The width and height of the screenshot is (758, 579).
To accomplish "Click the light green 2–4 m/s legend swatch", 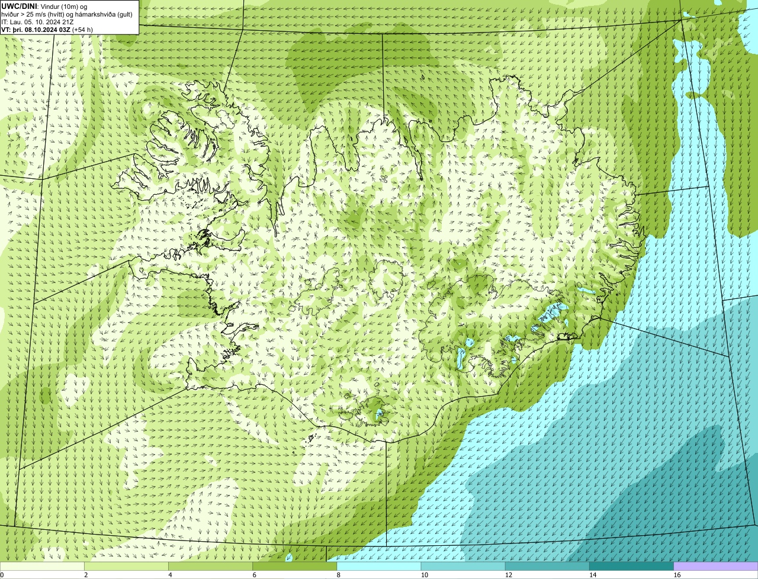I will click(x=126, y=567).
